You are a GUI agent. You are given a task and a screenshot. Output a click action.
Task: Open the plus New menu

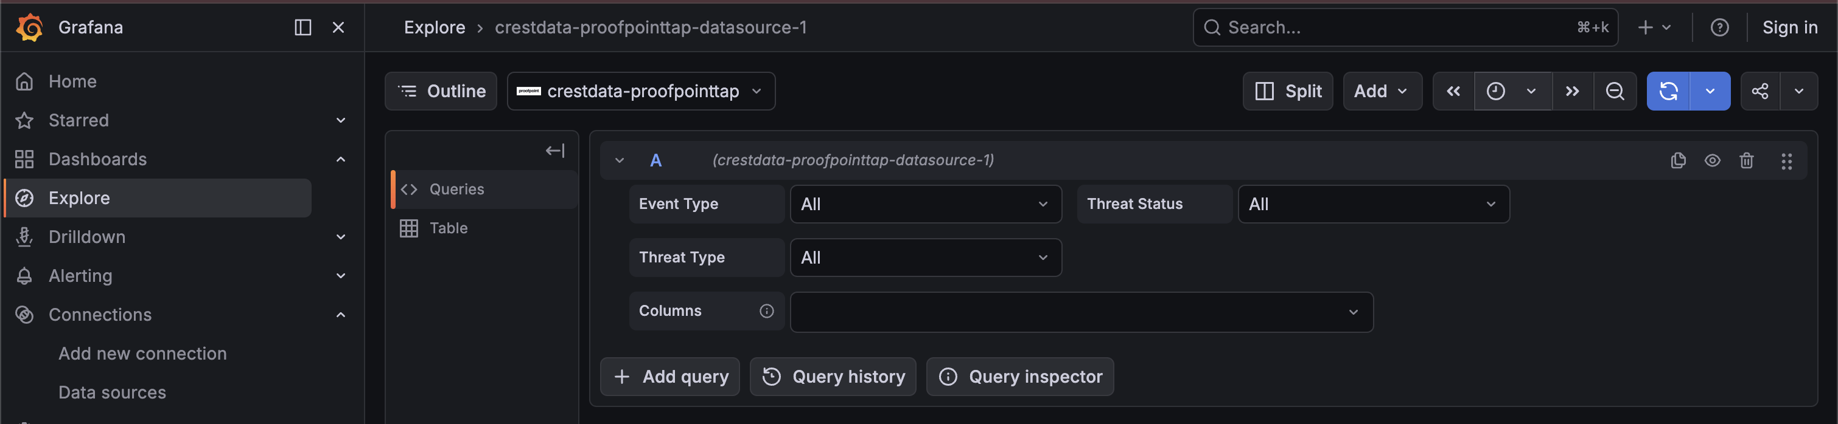click(1655, 27)
